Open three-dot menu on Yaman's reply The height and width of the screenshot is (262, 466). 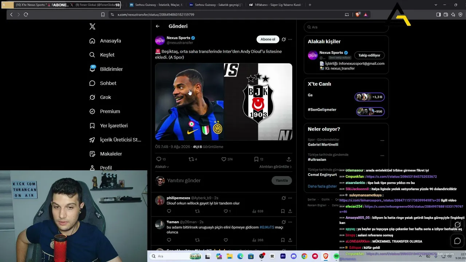coord(290,222)
